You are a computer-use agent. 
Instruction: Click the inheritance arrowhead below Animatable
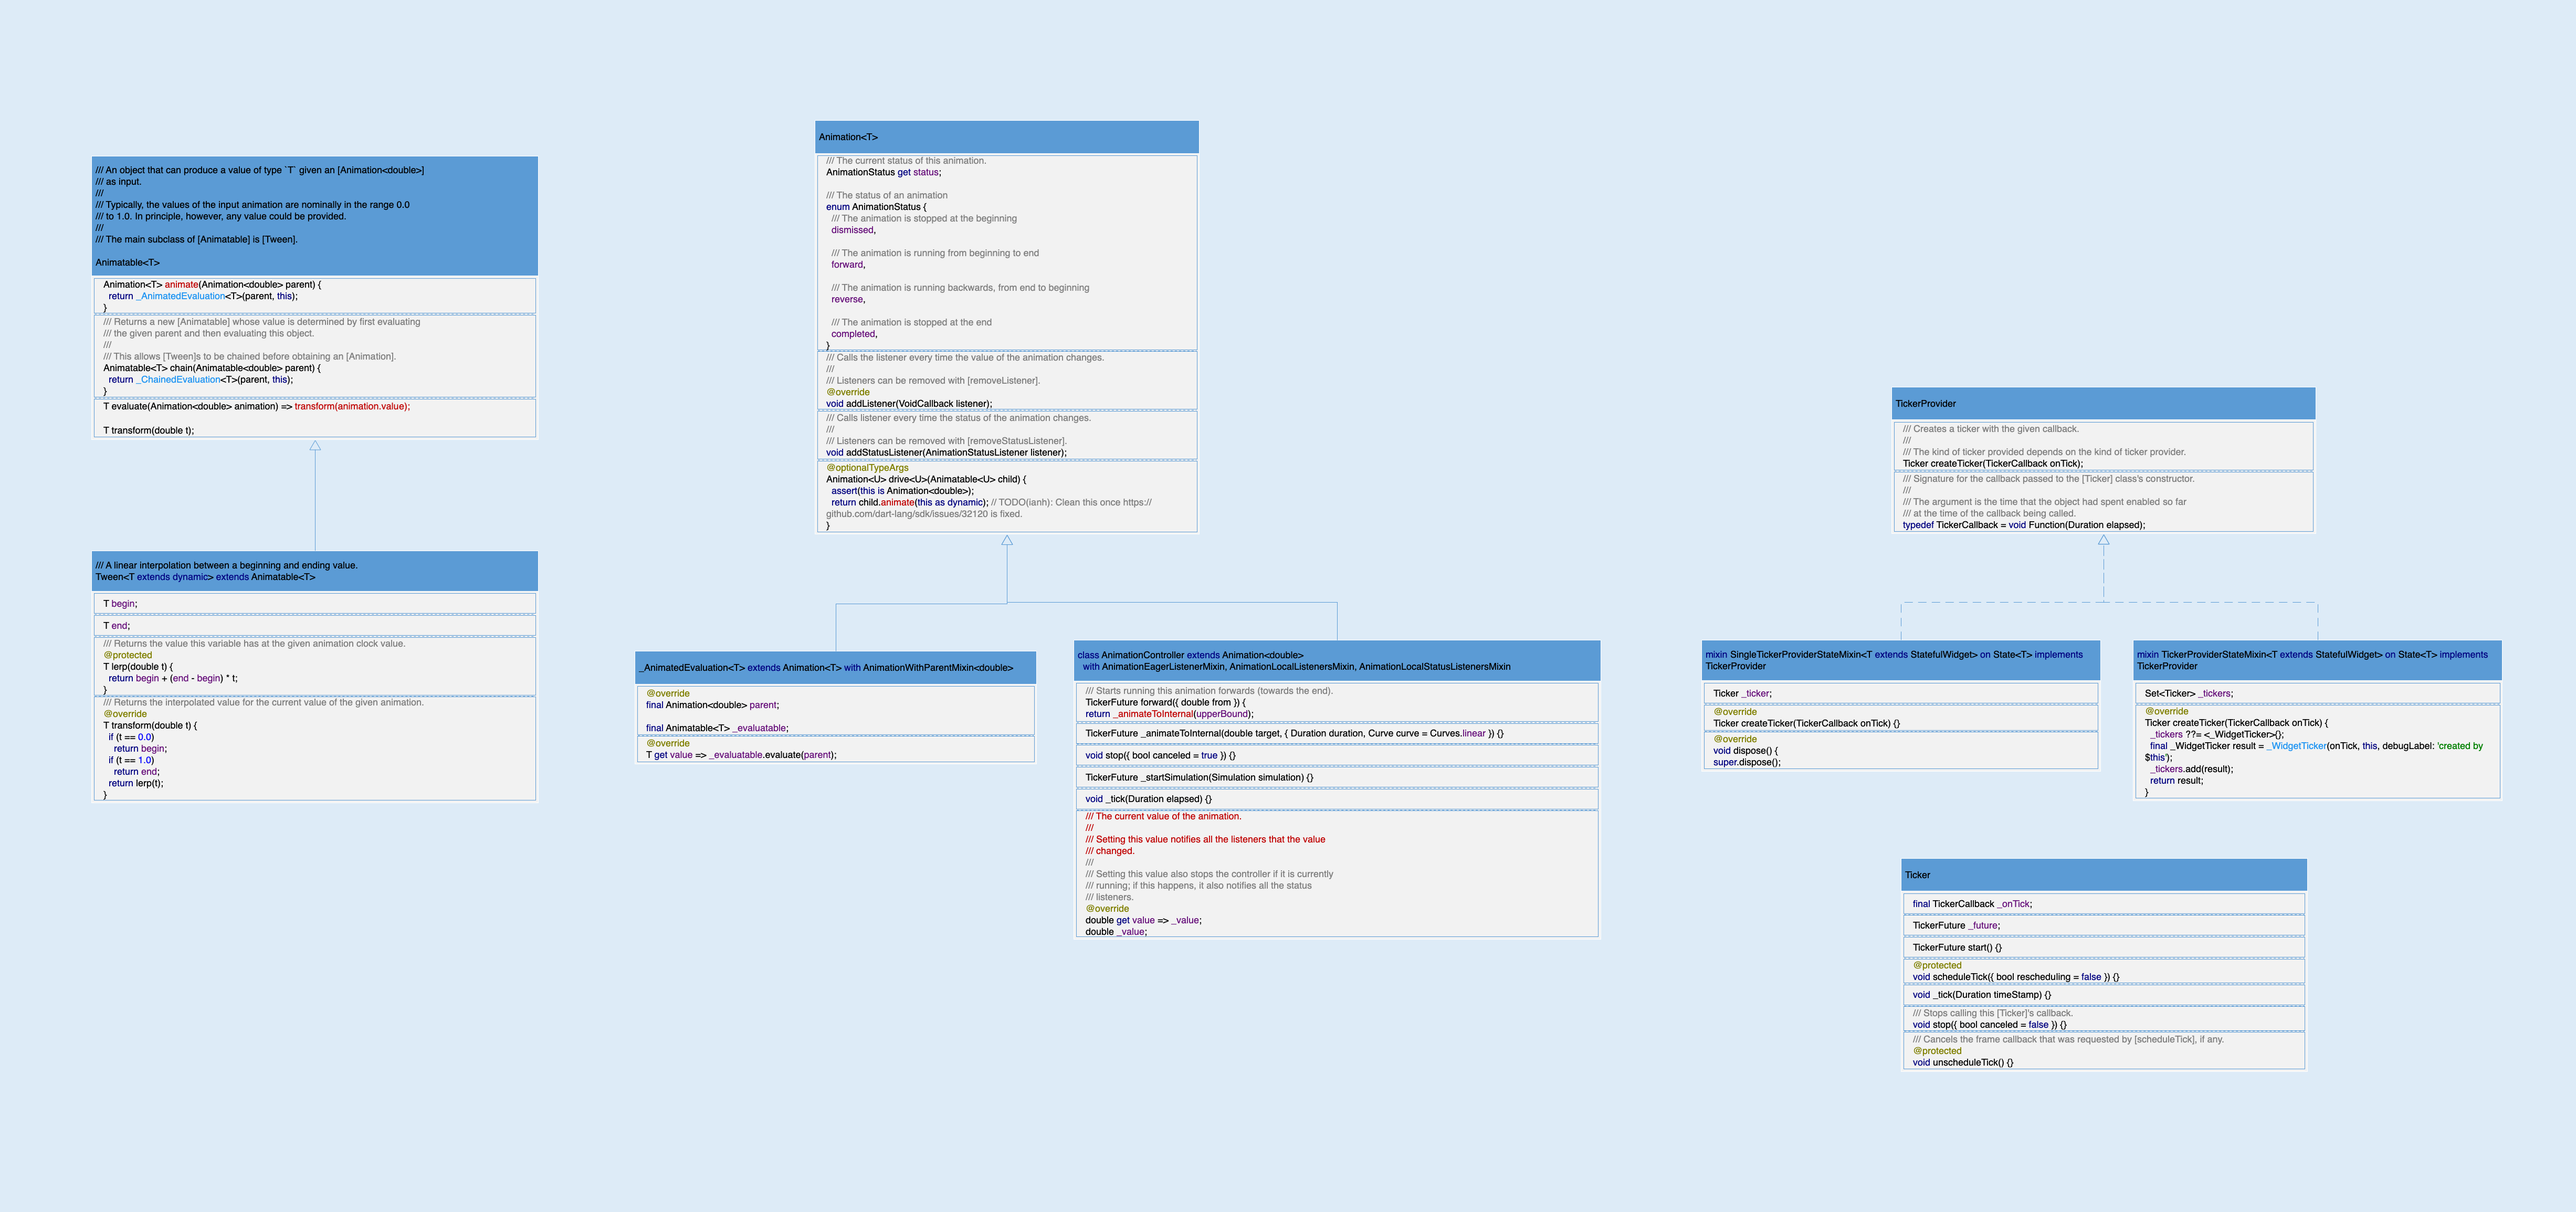coord(315,446)
